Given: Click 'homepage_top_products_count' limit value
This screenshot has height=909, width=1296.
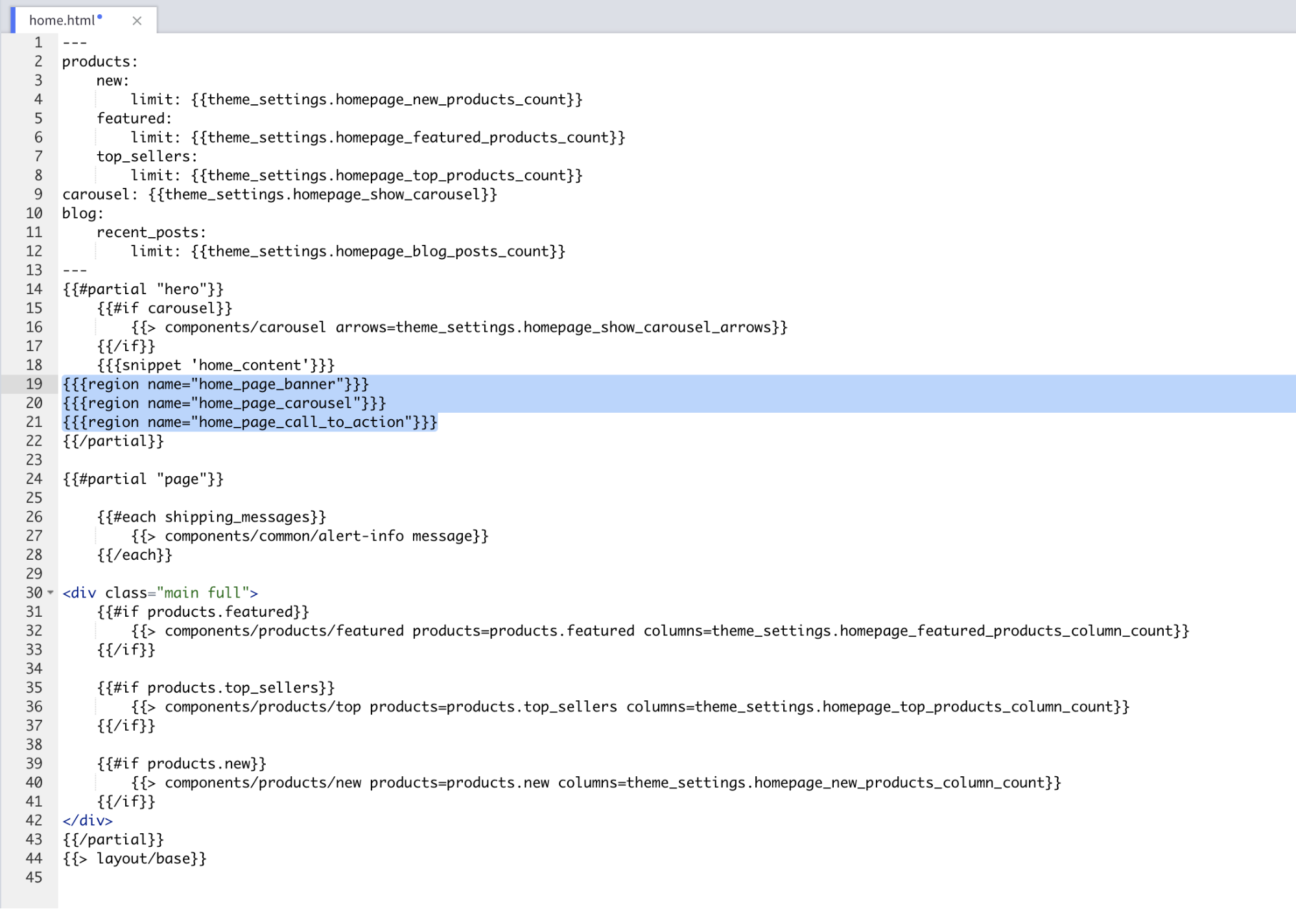Looking at the screenshot, I should pyautogui.click(x=451, y=176).
